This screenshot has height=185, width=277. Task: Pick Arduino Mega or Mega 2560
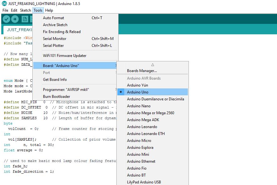[152, 113]
